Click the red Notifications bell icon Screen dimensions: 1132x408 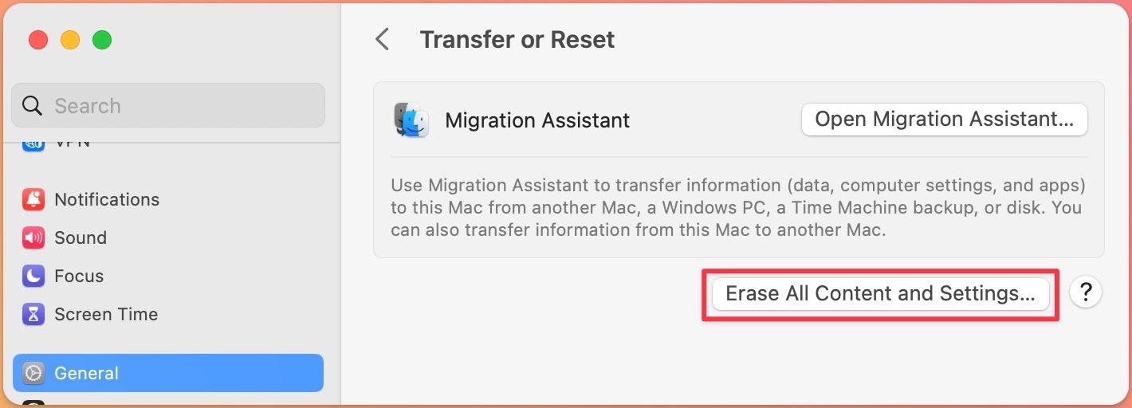pos(33,199)
